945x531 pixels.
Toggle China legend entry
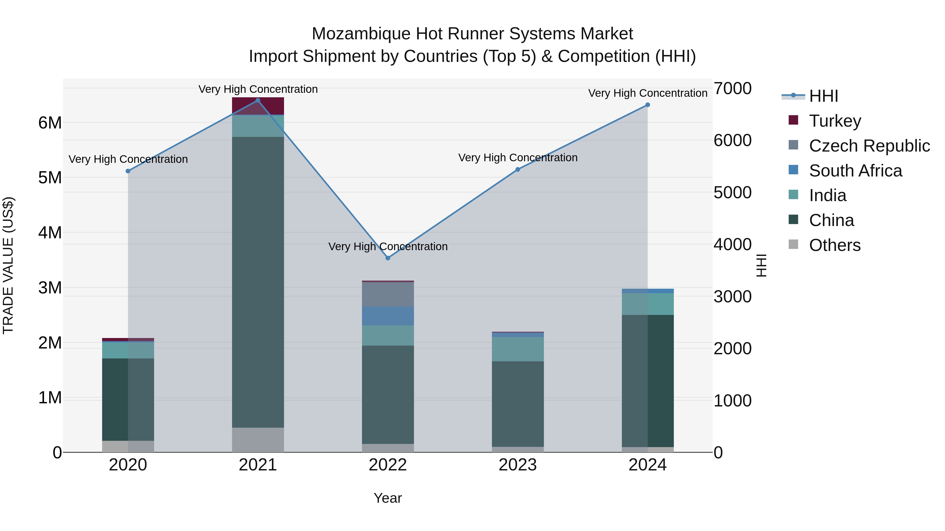point(821,220)
